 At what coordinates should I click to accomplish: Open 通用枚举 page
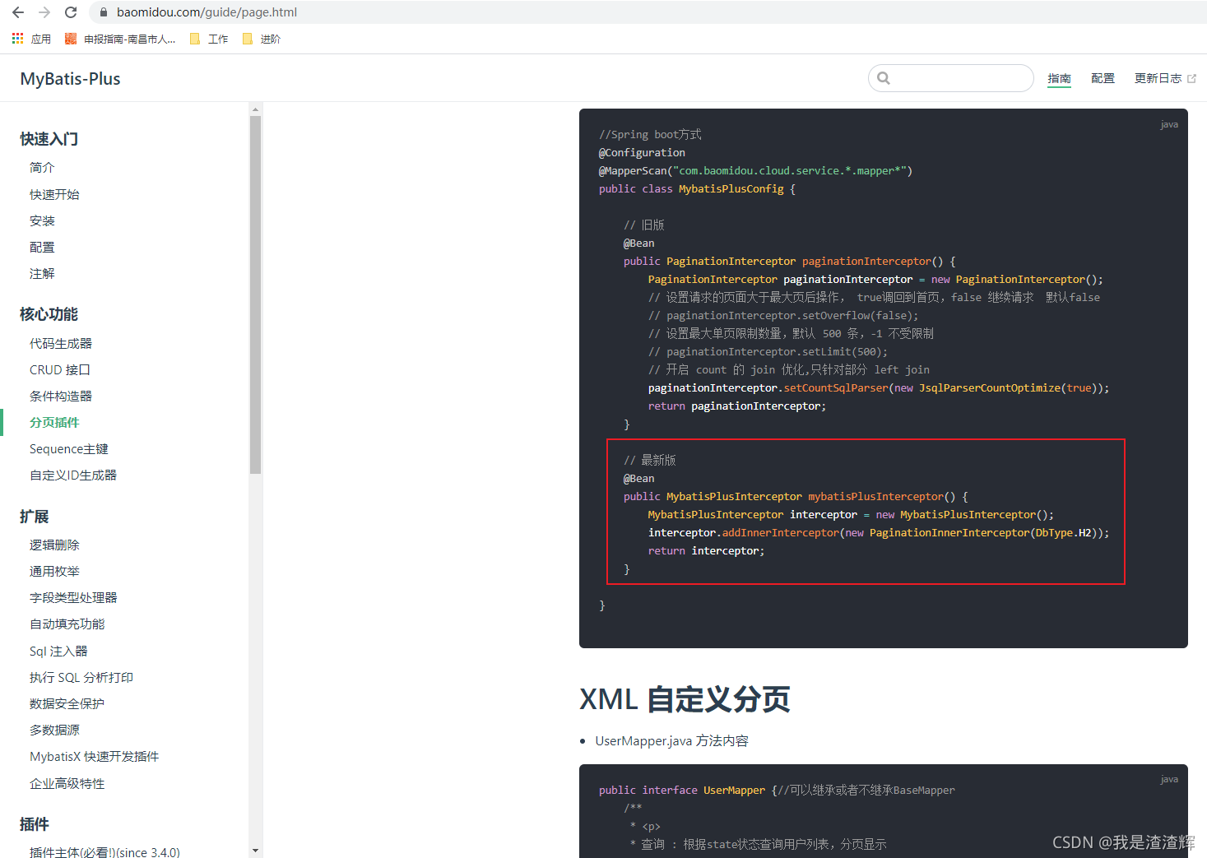pos(54,571)
